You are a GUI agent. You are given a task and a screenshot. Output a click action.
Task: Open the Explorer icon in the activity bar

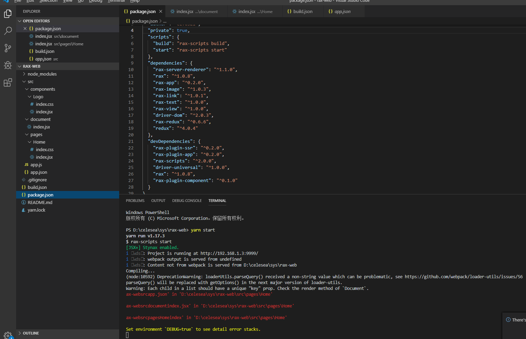point(8,14)
